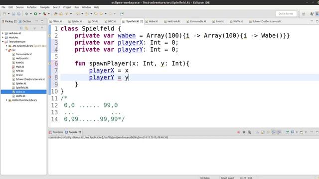
Task: Toggle Scroll Lock in Console toolbar
Action: [263, 132]
